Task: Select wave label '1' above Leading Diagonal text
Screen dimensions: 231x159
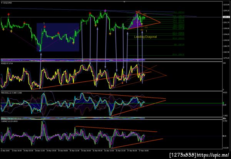Action: click(146, 31)
